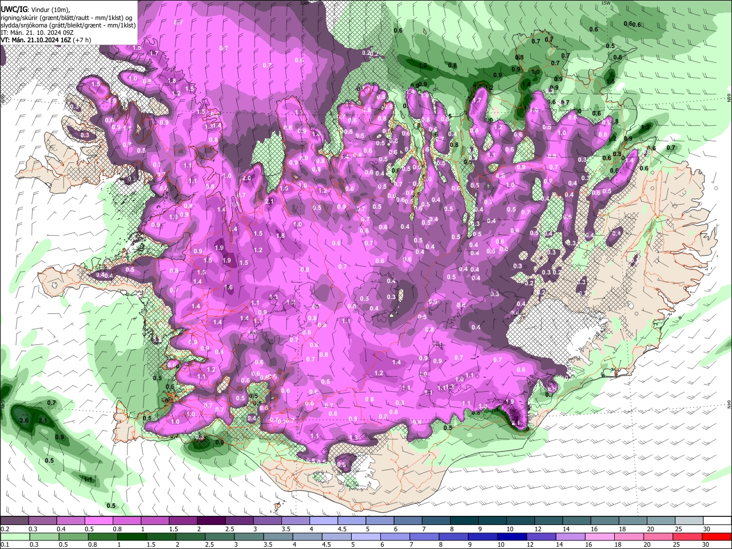This screenshot has height=549, width=732.
Task: Select the 'IT: Mán. 21. 10. 2024 09Z' line
Action: [37, 33]
